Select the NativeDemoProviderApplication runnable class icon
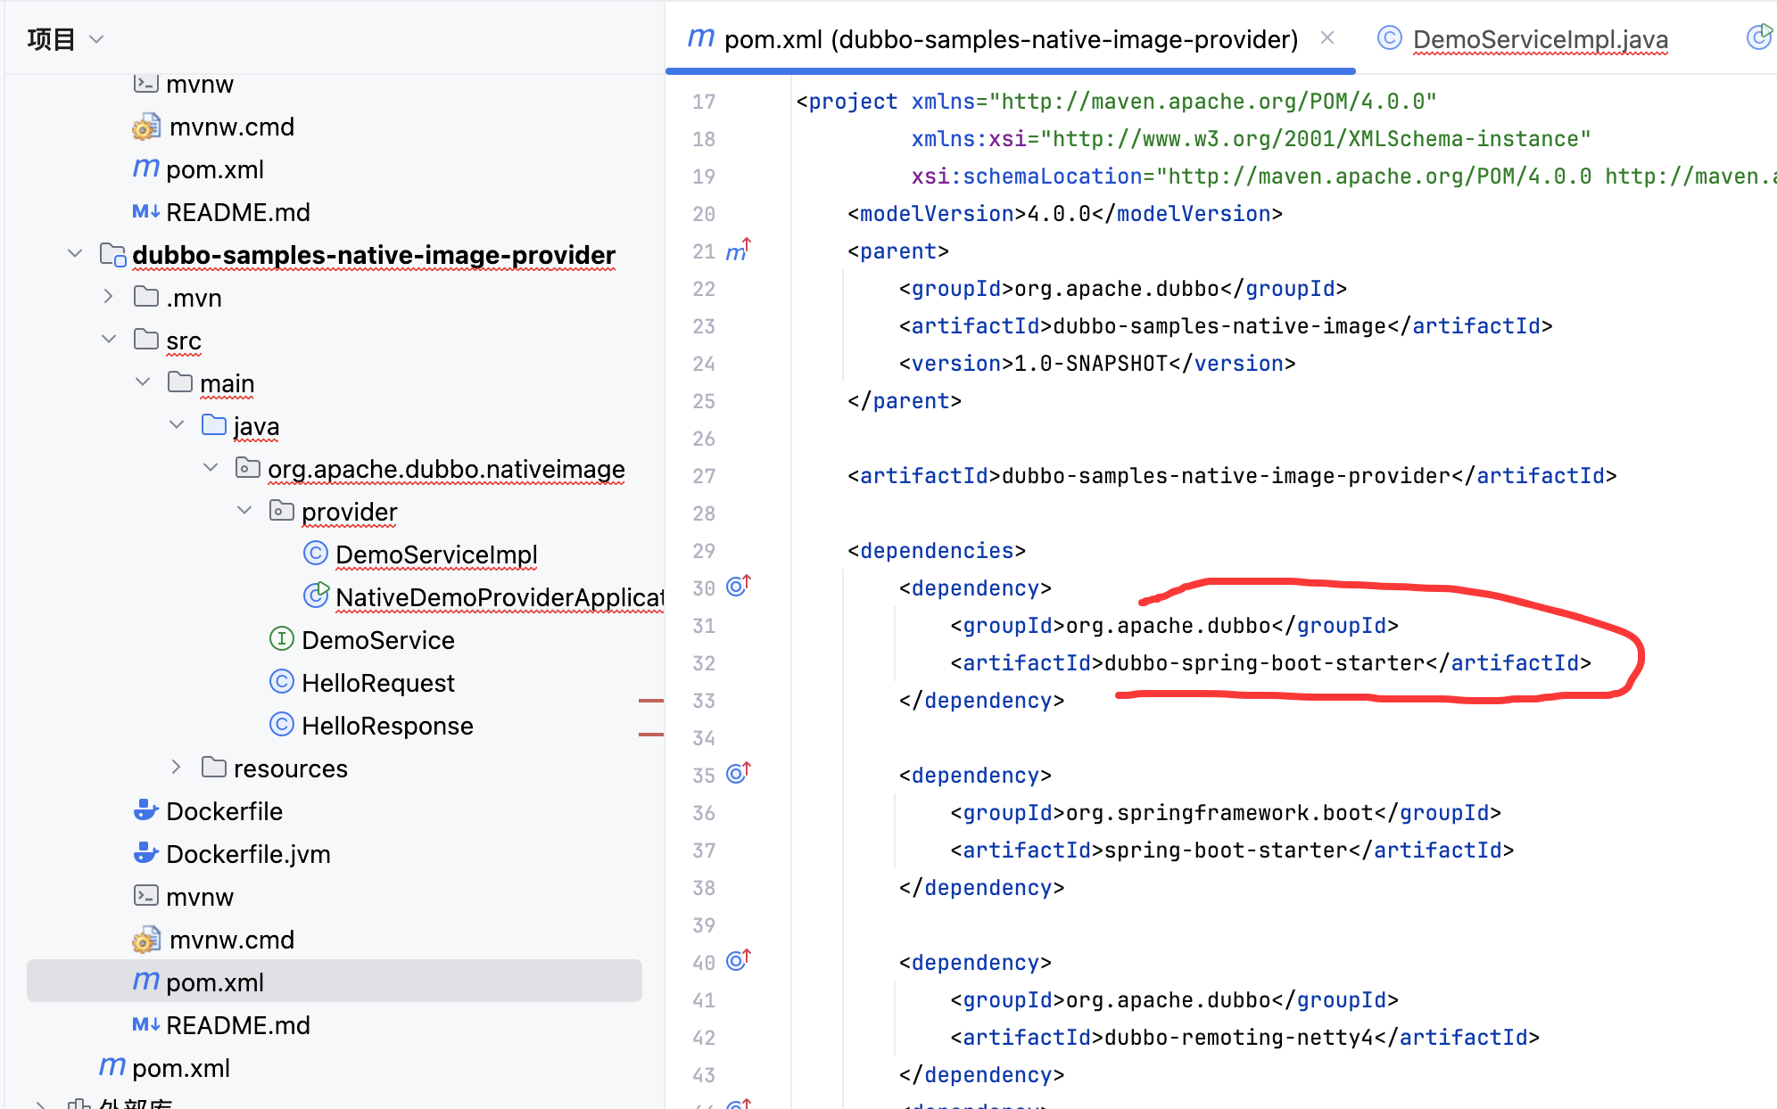The image size is (1777, 1109). click(x=316, y=596)
